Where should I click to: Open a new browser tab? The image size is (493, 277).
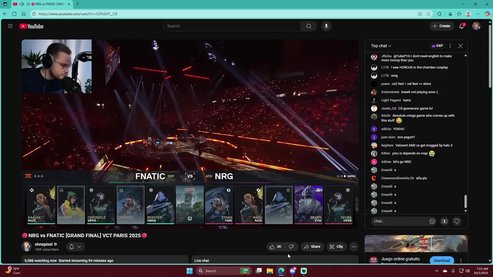[x=77, y=4]
